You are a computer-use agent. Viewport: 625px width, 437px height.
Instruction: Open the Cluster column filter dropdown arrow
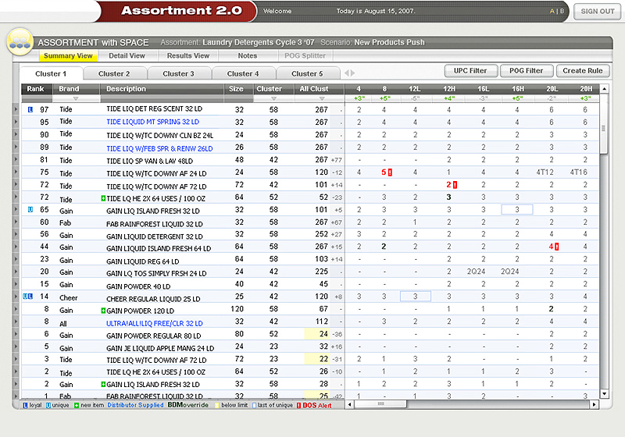pyautogui.click(x=273, y=98)
